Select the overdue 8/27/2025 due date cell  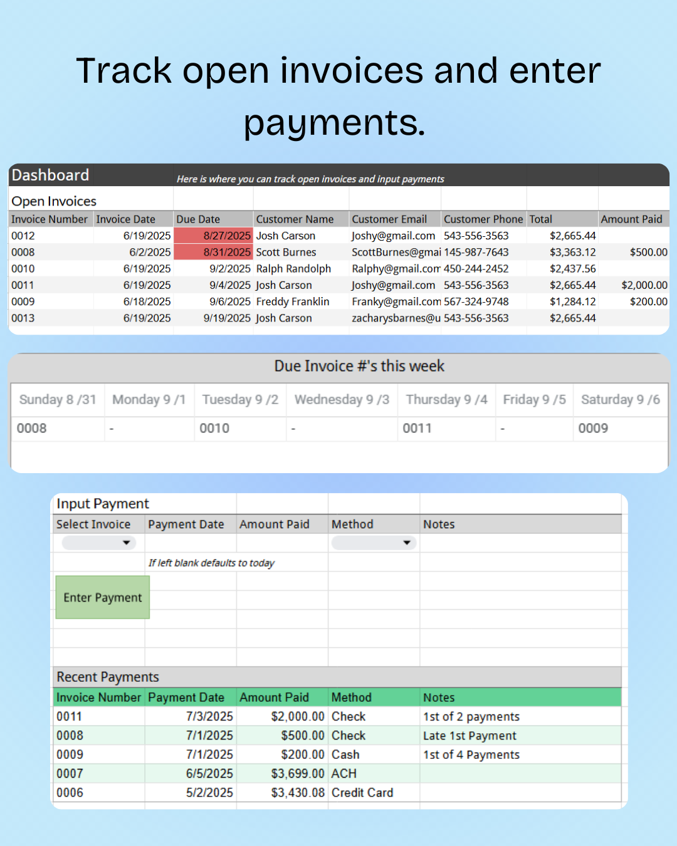pyautogui.click(x=214, y=236)
